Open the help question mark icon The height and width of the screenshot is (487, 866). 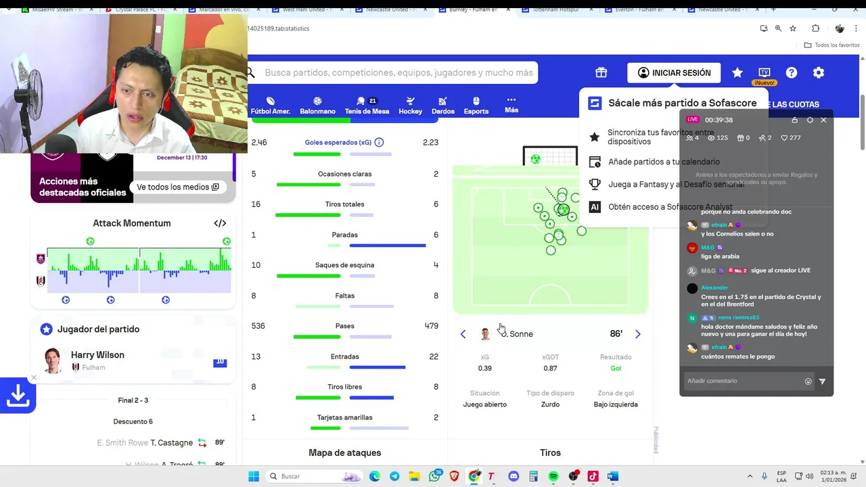792,72
